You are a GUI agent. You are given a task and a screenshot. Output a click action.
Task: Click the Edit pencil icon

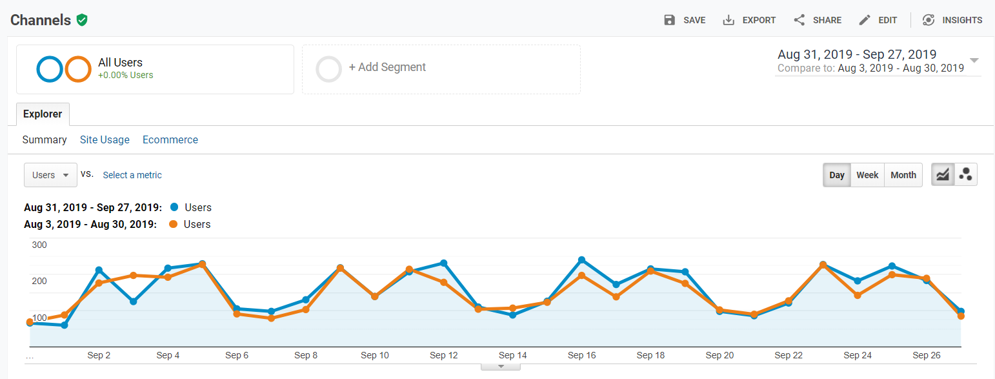pos(865,20)
